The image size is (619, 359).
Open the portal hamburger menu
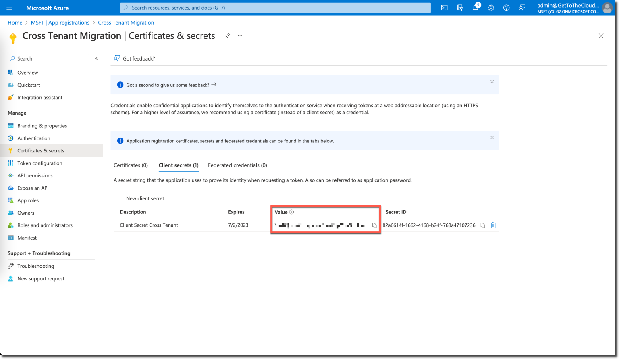click(9, 8)
